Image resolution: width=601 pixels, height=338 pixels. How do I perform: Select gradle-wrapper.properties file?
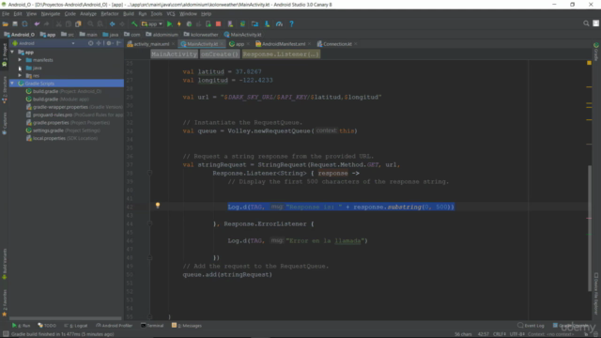74,107
